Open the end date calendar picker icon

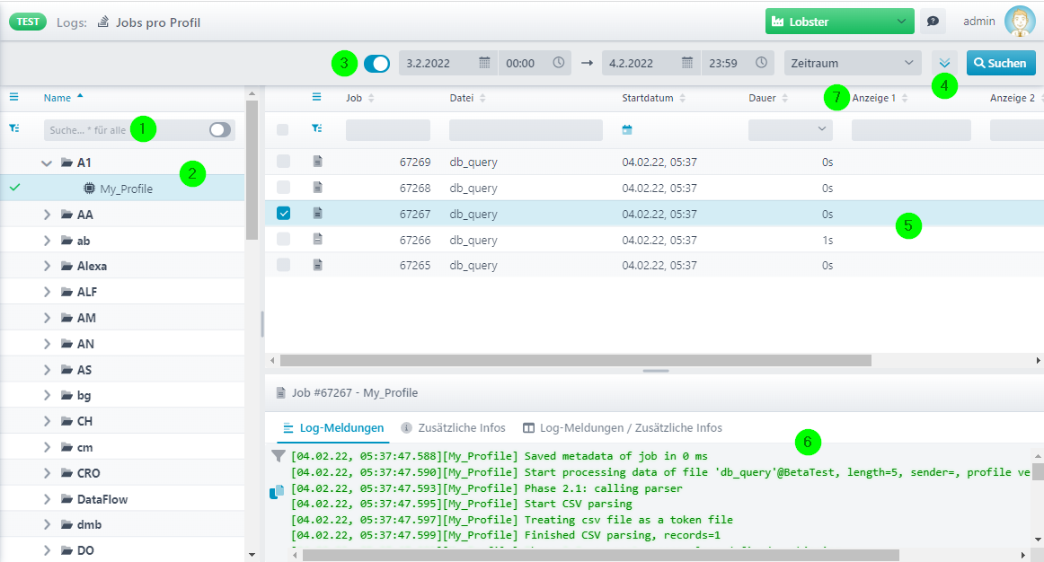687,63
